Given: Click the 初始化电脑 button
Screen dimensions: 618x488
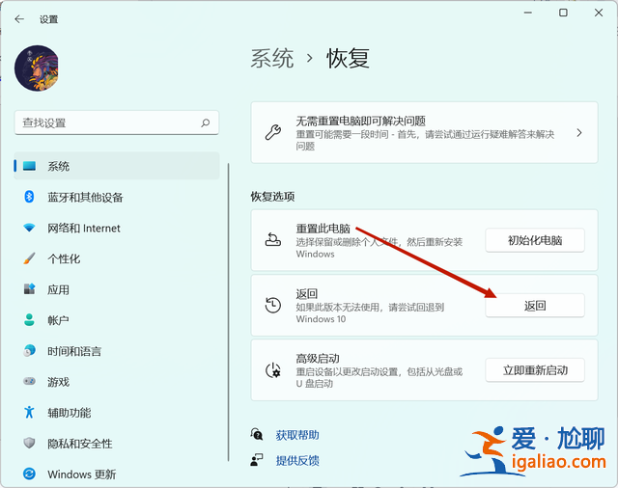Looking at the screenshot, I should 535,240.
